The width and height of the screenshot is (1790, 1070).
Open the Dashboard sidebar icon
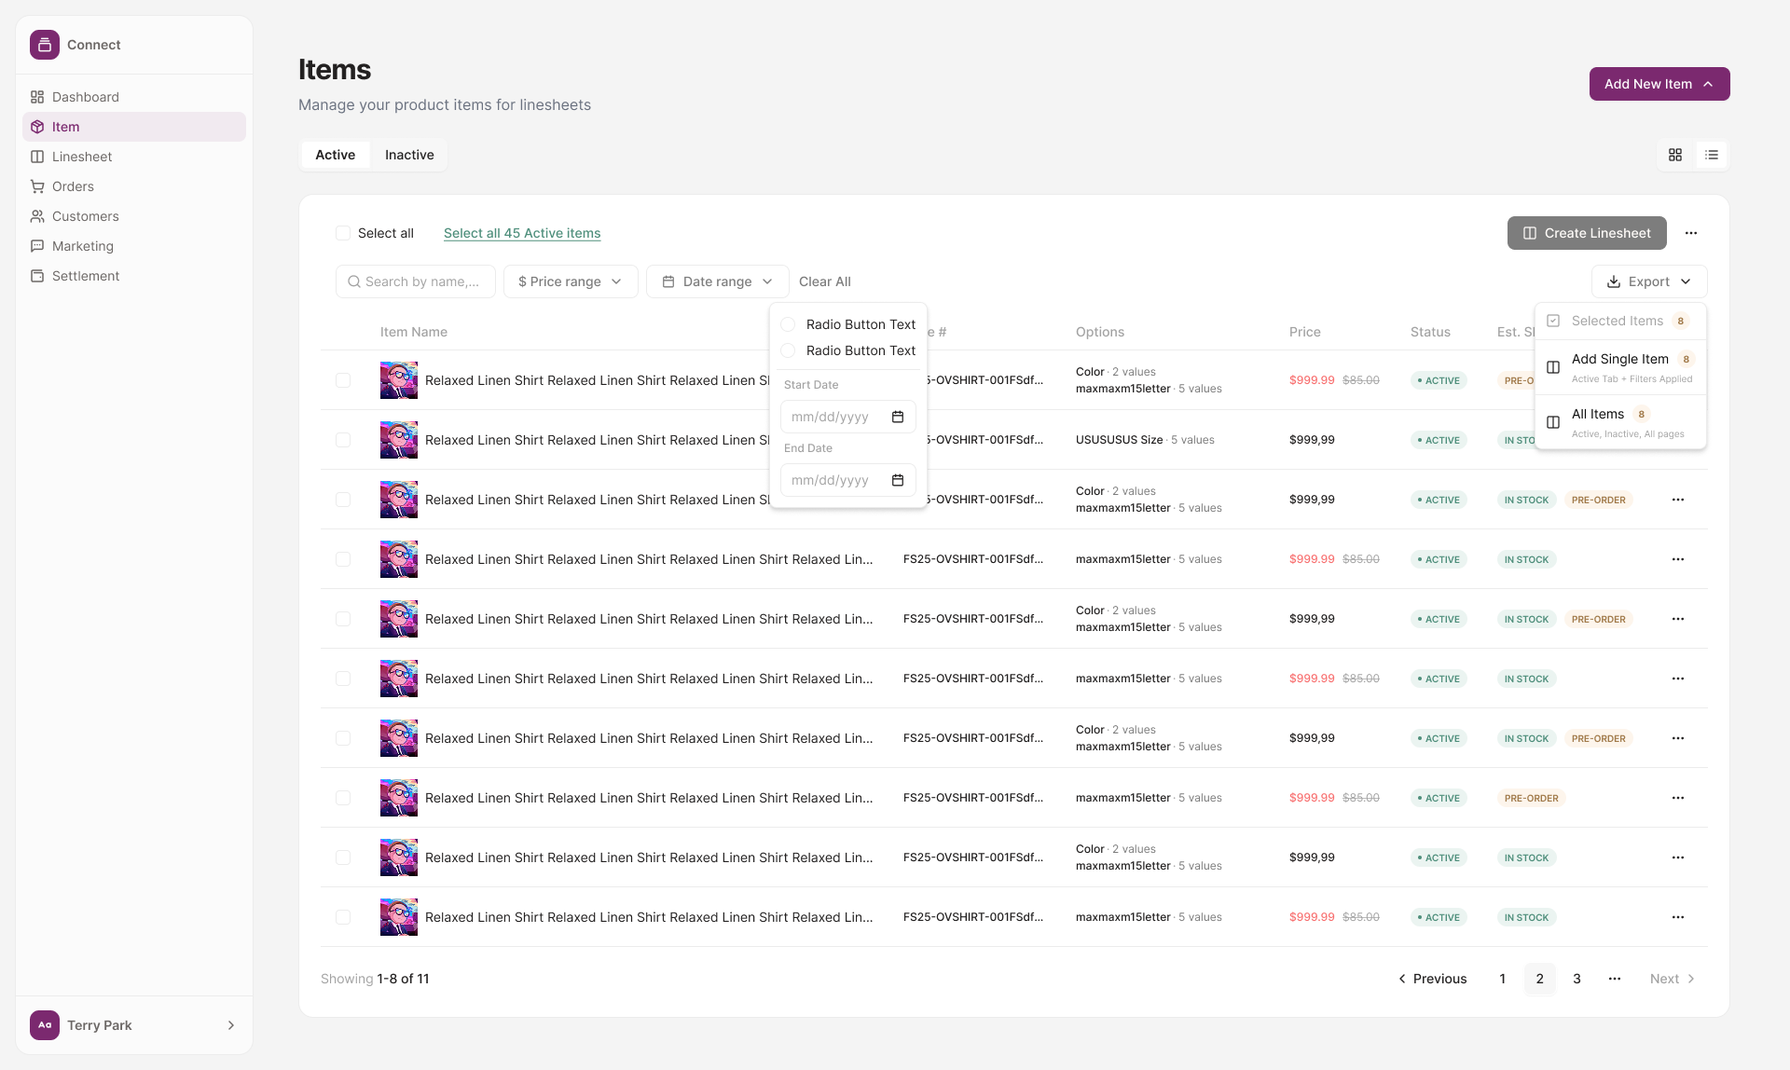tap(37, 97)
